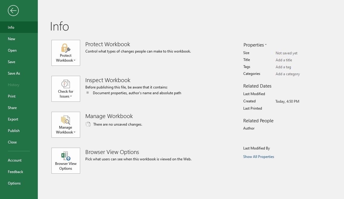Click the Add a tag field
The image size is (344, 199).
click(x=283, y=67)
